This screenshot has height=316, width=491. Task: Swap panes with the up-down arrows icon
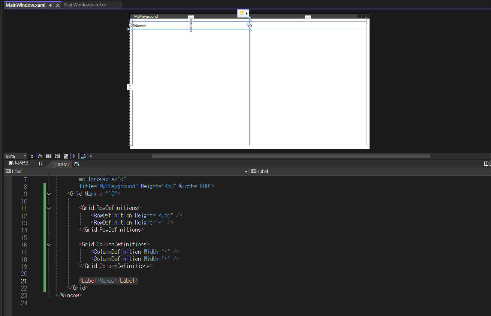40,164
